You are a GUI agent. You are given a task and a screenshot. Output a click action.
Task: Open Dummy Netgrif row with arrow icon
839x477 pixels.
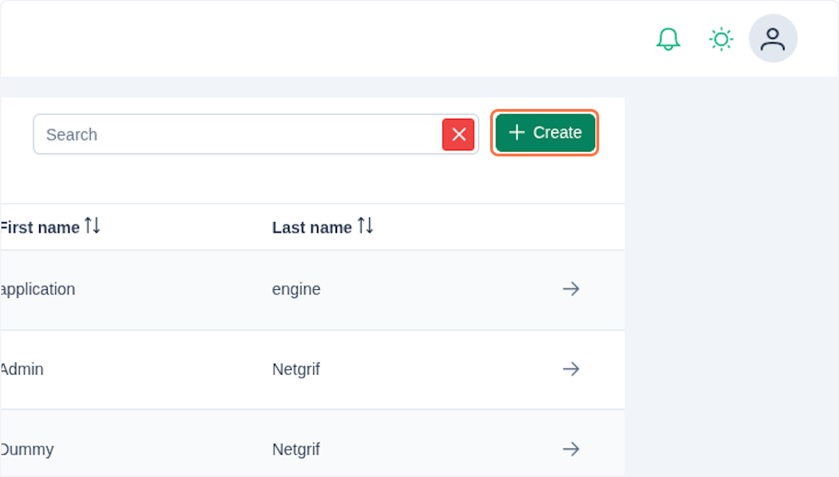[x=571, y=449]
